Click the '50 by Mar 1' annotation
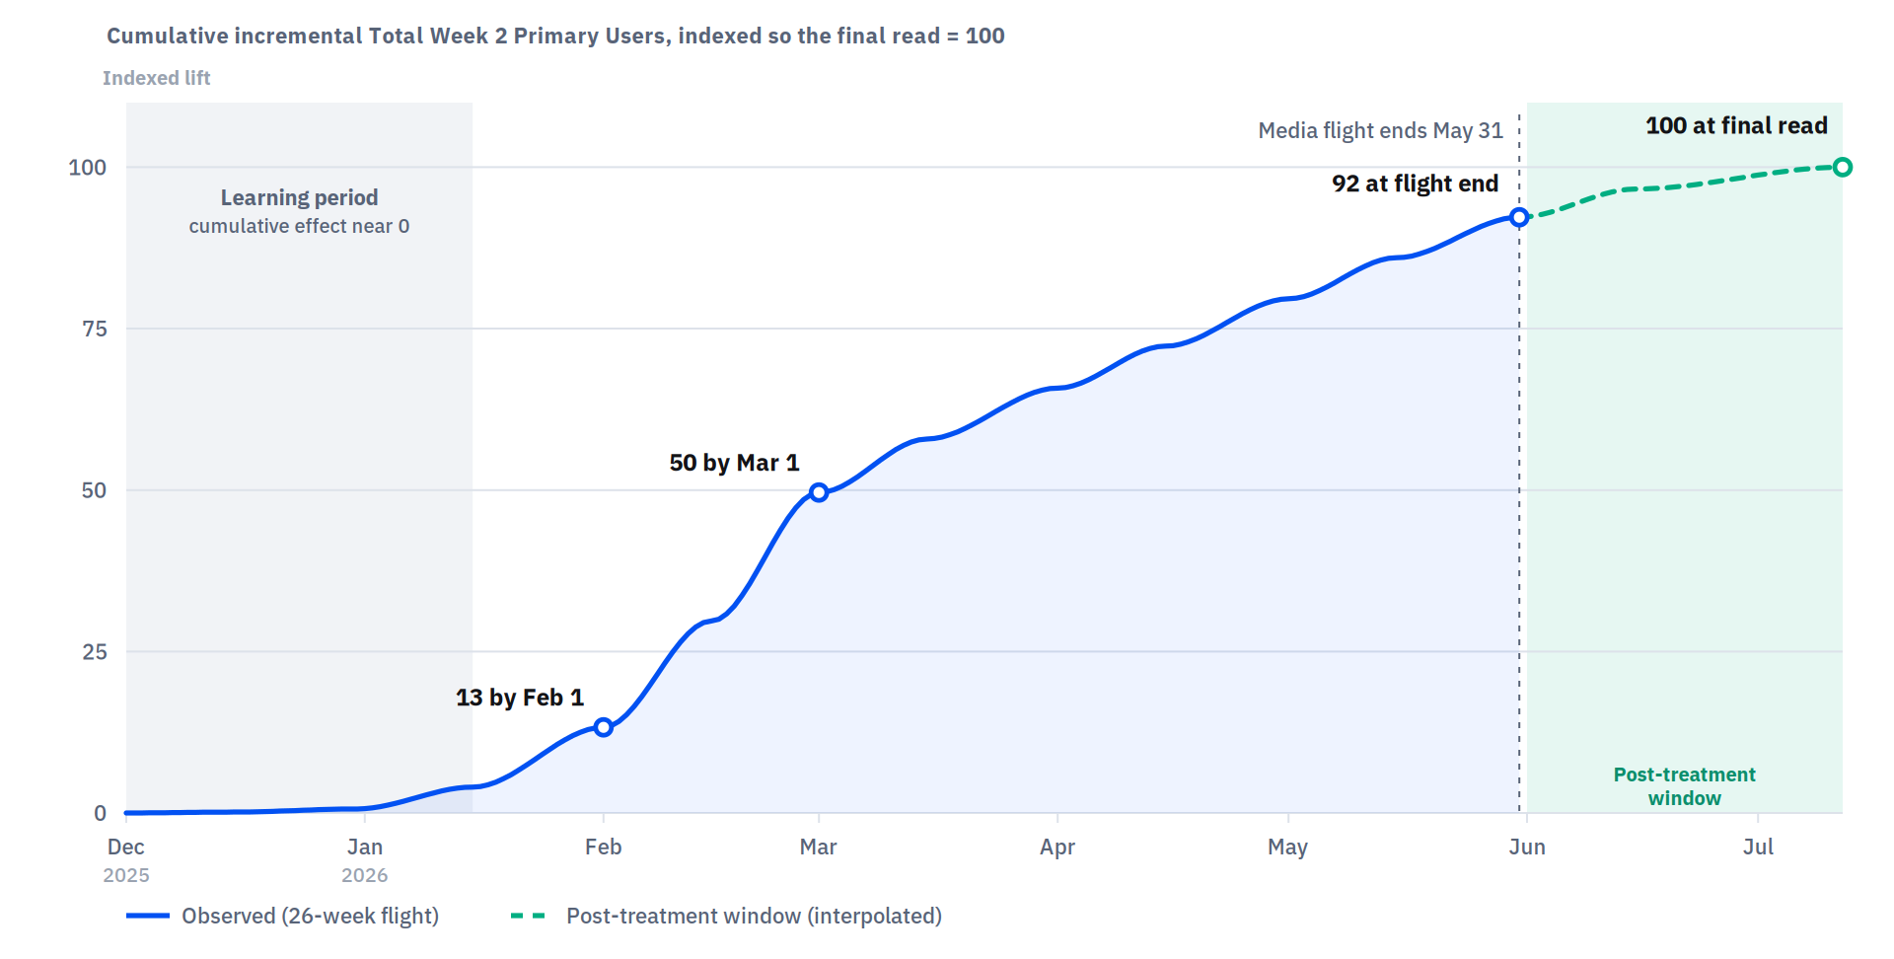The width and height of the screenshot is (1894, 959). coord(735,463)
